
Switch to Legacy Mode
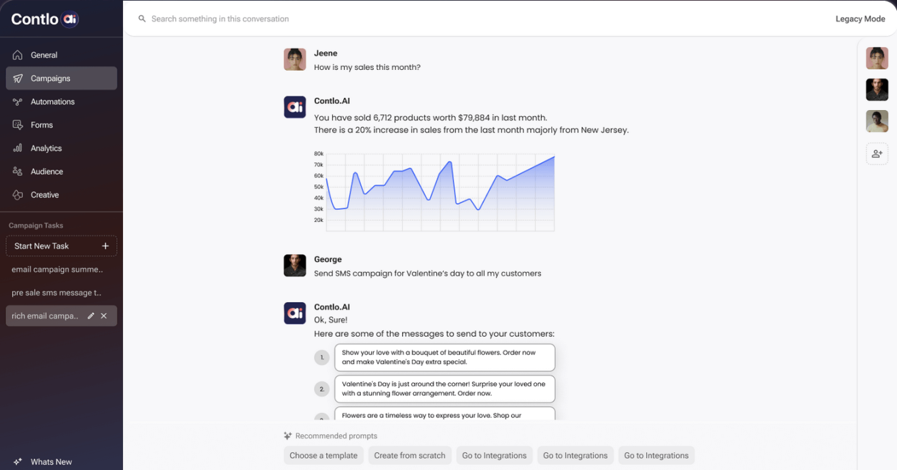pyautogui.click(x=860, y=18)
